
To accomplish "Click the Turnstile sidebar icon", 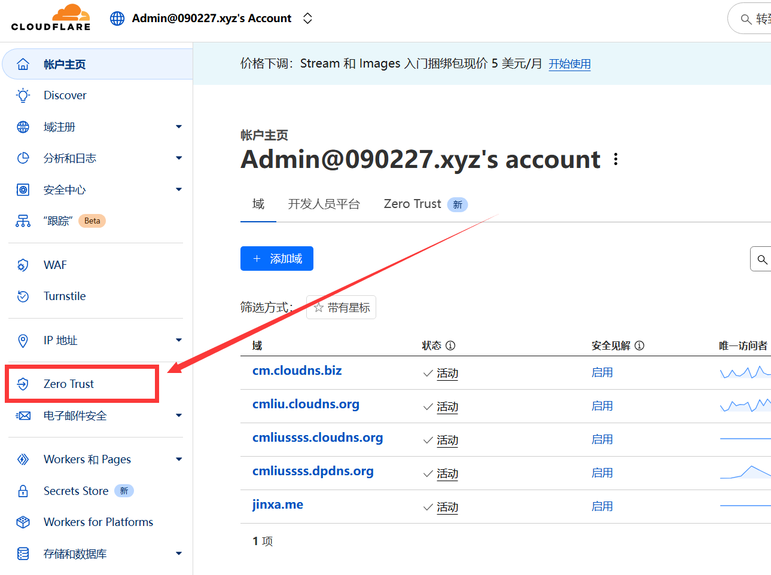I will pyautogui.click(x=23, y=296).
